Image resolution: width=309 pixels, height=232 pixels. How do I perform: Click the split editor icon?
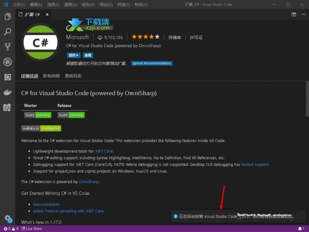294,14
